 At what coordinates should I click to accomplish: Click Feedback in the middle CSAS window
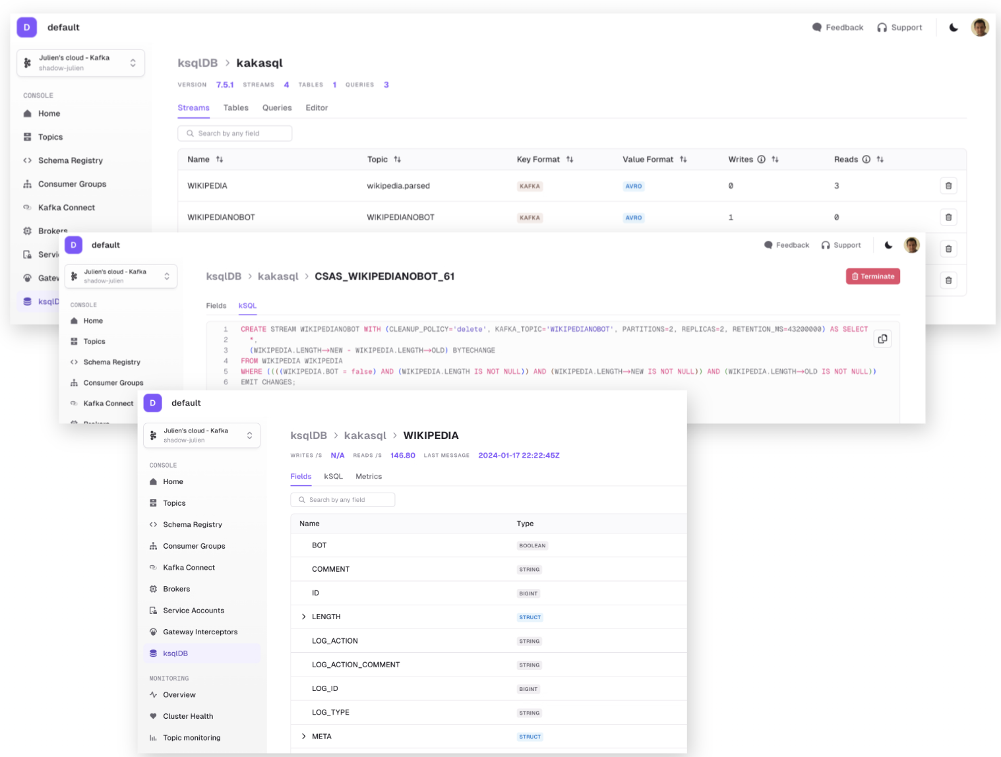point(787,245)
